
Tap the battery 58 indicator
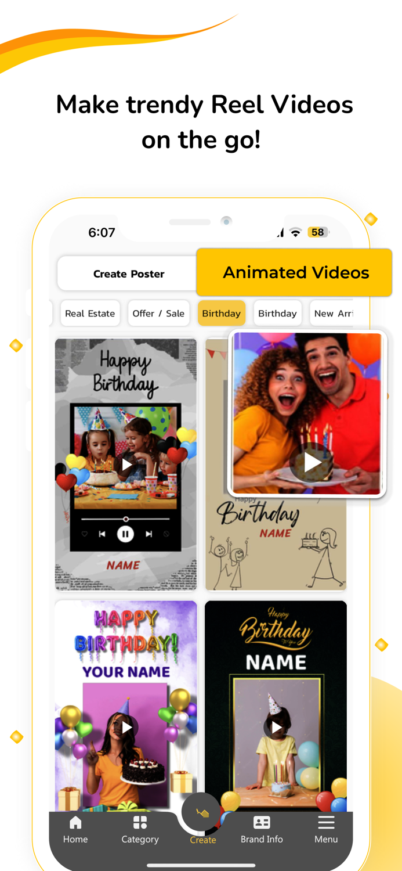(318, 232)
